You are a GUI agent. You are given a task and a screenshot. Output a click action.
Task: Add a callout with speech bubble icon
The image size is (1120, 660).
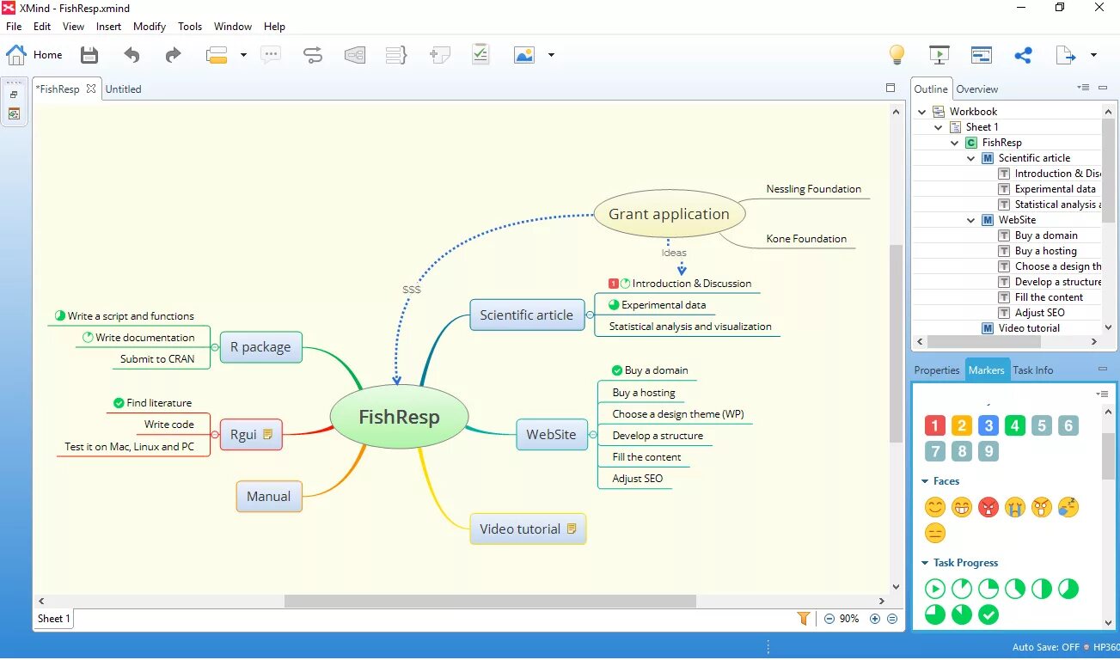click(x=271, y=55)
